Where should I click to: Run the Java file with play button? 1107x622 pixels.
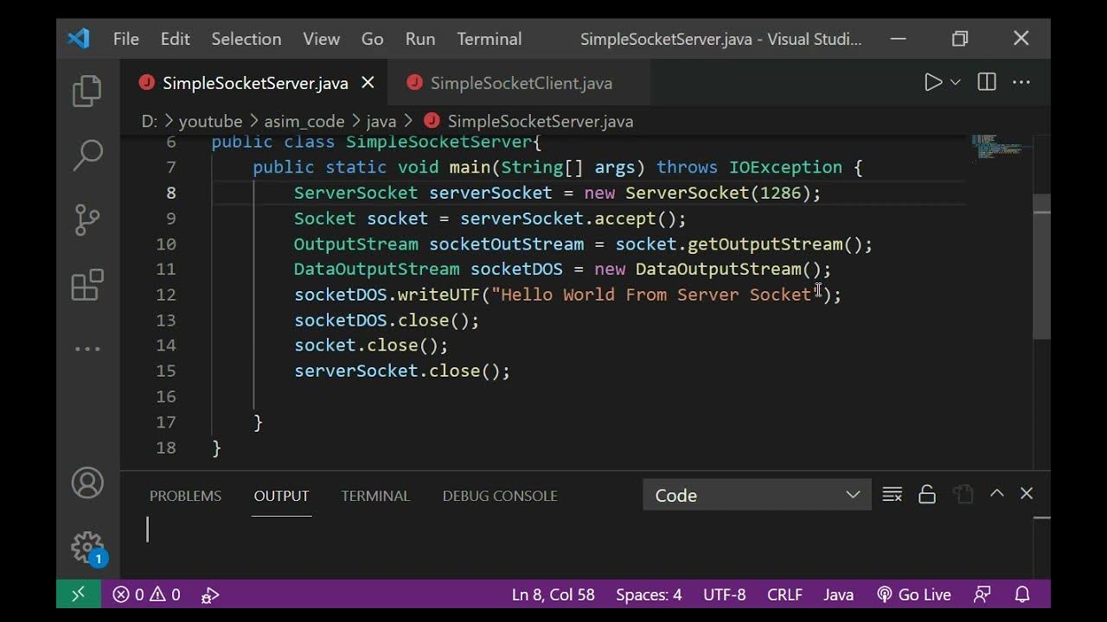click(932, 82)
